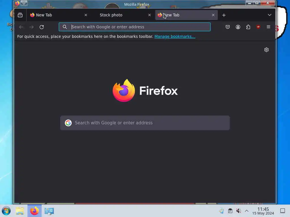Close the Stock photo tab

pyautogui.click(x=150, y=15)
